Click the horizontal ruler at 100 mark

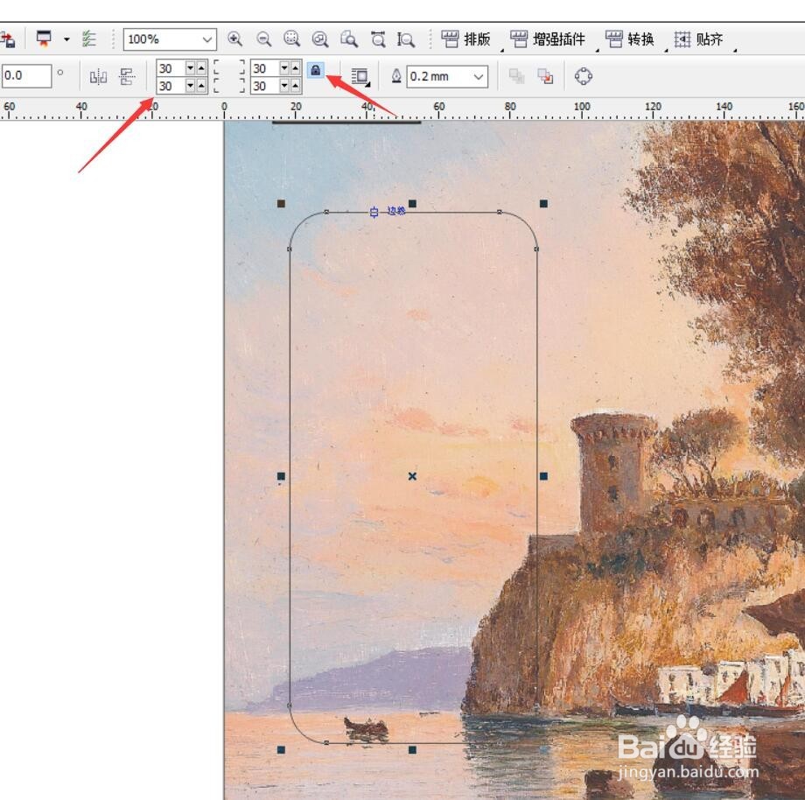[x=582, y=106]
